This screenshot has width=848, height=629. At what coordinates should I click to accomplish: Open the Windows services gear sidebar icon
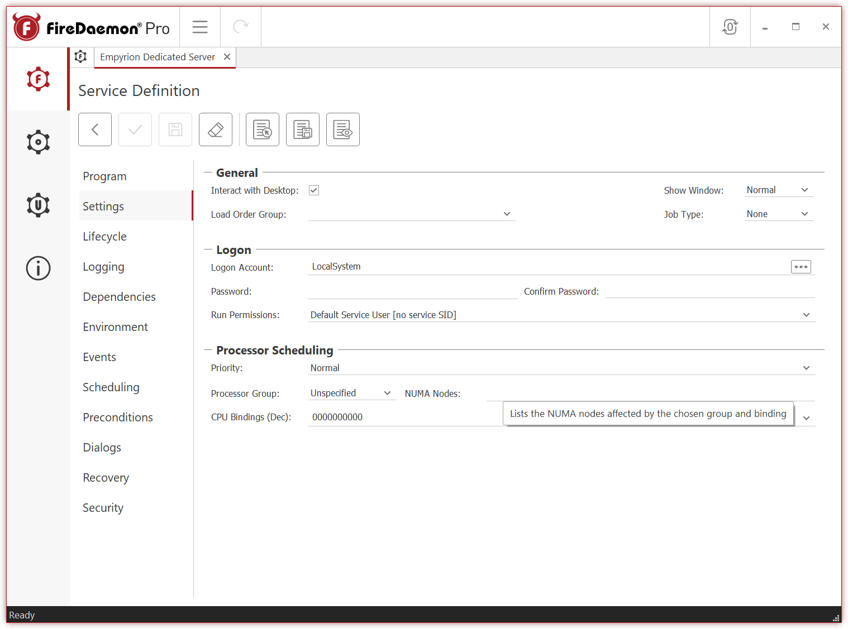(x=38, y=142)
